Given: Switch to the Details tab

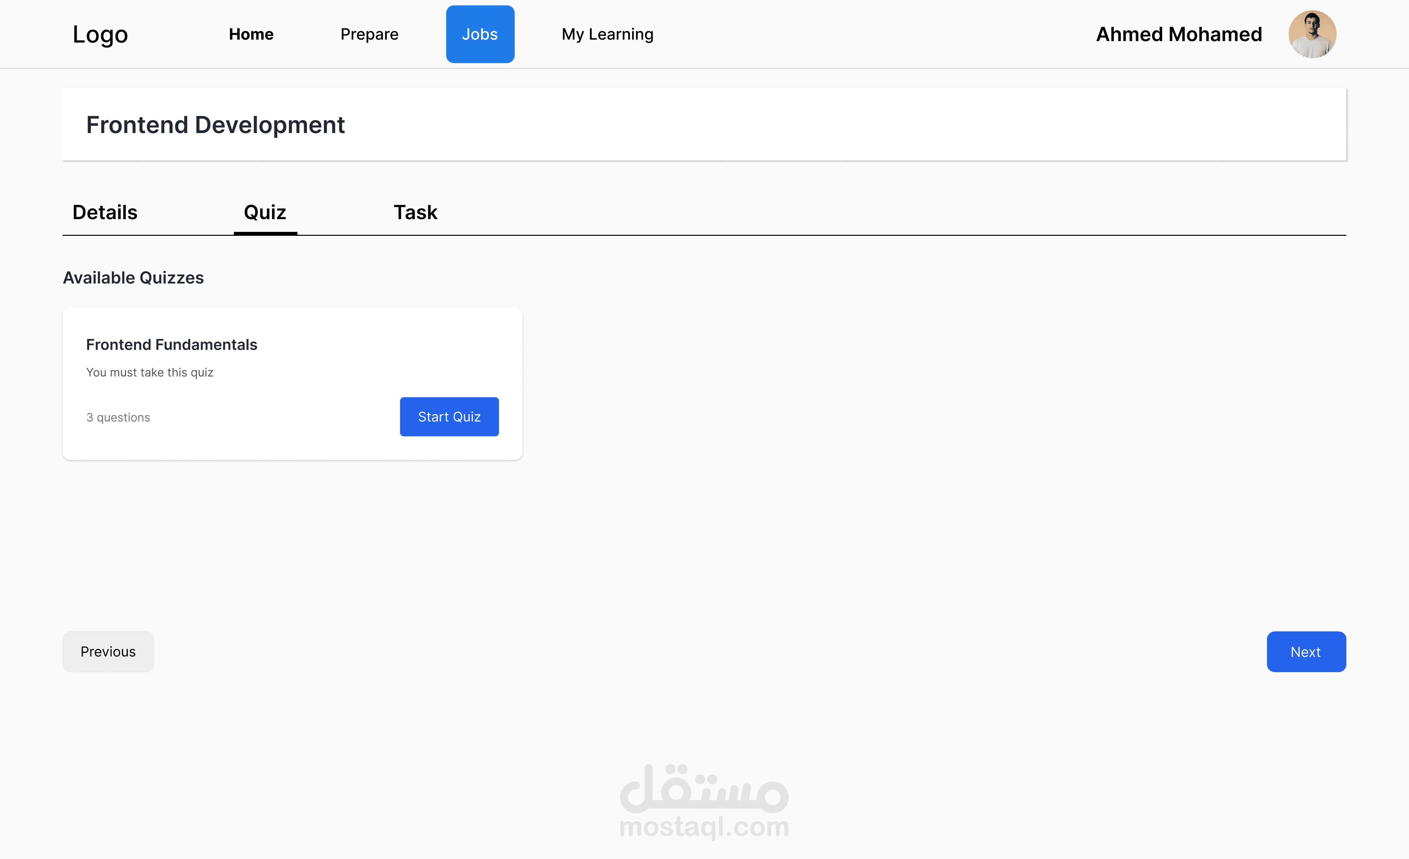Looking at the screenshot, I should tap(105, 212).
